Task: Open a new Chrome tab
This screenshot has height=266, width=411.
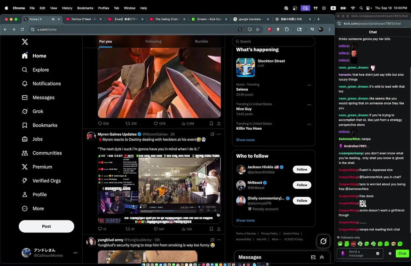Action: tap(318, 19)
